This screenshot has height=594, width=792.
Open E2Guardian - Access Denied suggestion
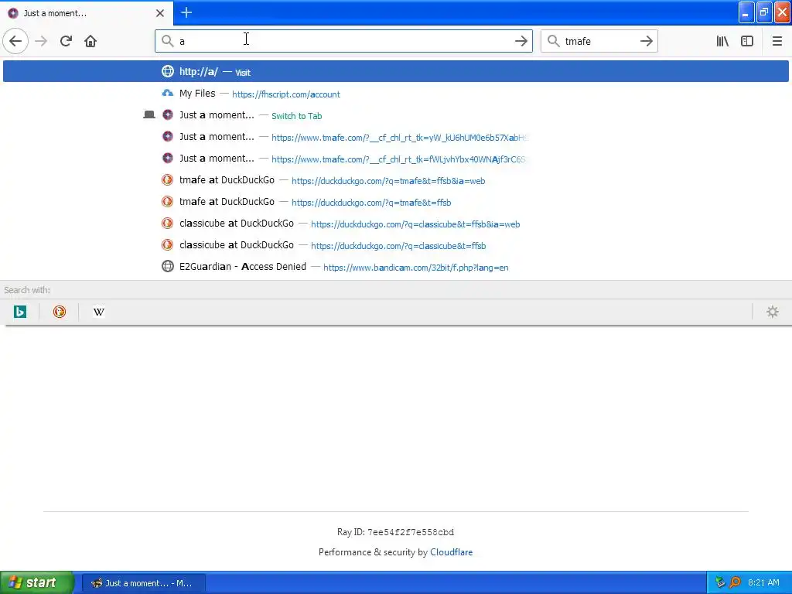coord(396,266)
